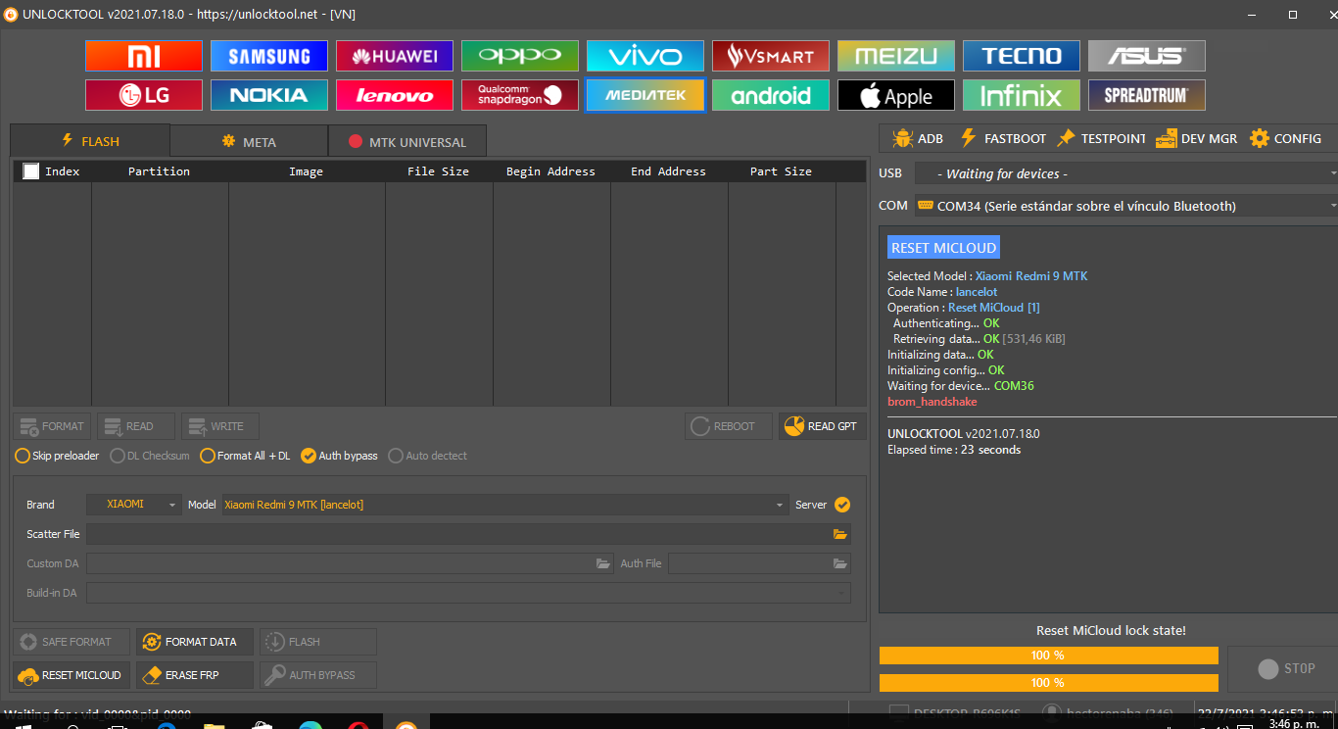Screen dimensions: 1338x729
Task: Click the dimmed FLASH action button
Action: coord(318,642)
